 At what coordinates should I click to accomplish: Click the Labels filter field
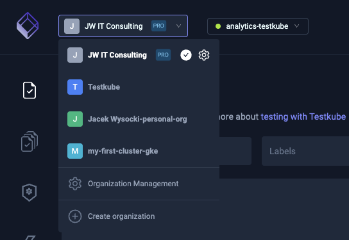[x=305, y=151]
